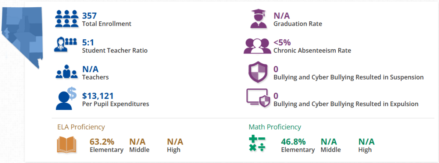Click the ELA Proficiency open book icon
Image resolution: width=439 pixels, height=163 pixels.
(x=66, y=145)
